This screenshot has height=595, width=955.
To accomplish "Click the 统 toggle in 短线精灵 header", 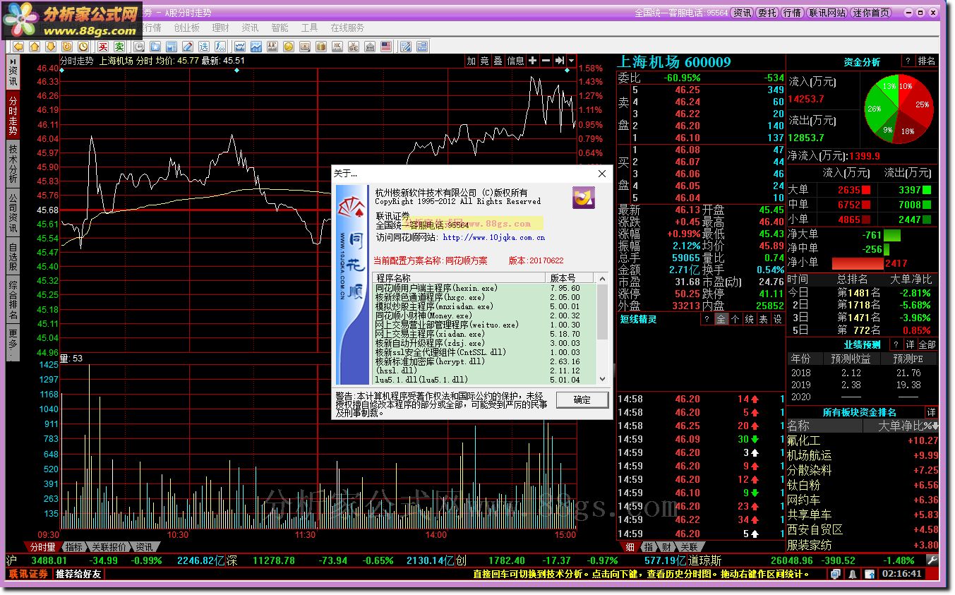I will 749,319.
